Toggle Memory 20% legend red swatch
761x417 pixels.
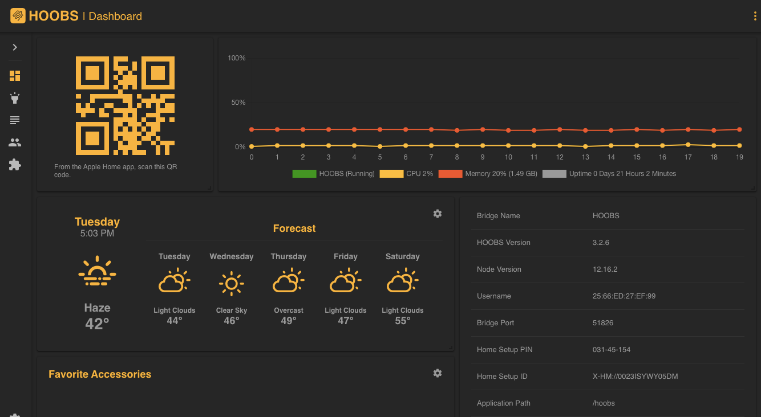[x=450, y=174]
